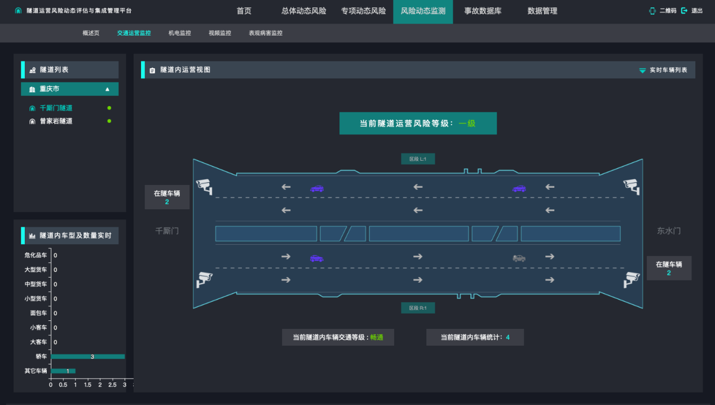Select 曾家岩隧道 in the tunnel list
This screenshot has width=715, height=405.
click(x=56, y=121)
